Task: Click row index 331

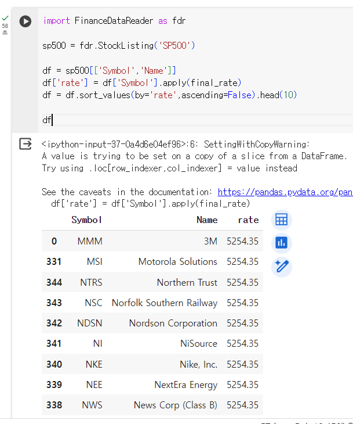Action: pyautogui.click(x=54, y=262)
